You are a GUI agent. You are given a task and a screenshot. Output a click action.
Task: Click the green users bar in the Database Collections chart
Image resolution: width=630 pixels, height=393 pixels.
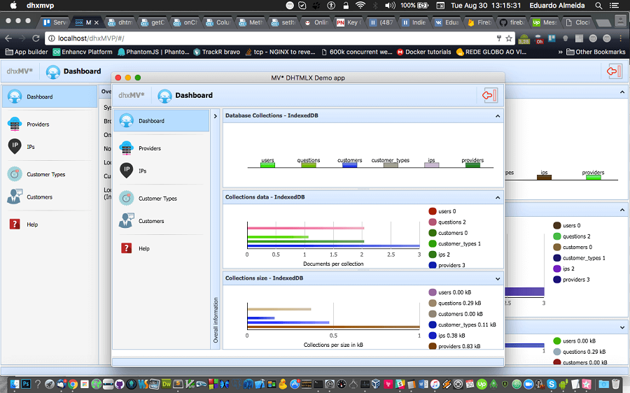(x=267, y=165)
